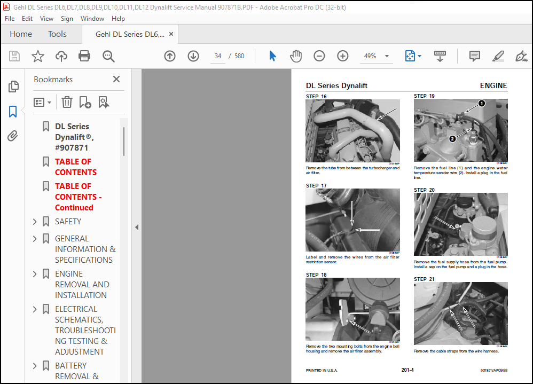Select the Gehl DL Series document tab

click(x=130, y=34)
